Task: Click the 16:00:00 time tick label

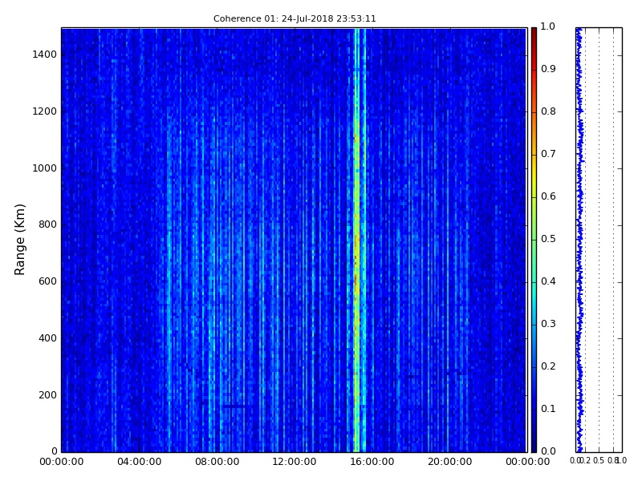Action: (372, 462)
